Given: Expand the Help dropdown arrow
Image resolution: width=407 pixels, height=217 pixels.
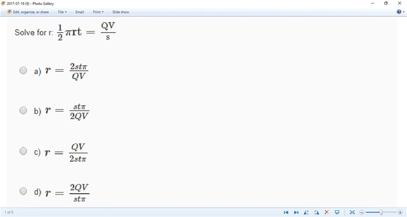Looking at the screenshot, I should [403, 12].
